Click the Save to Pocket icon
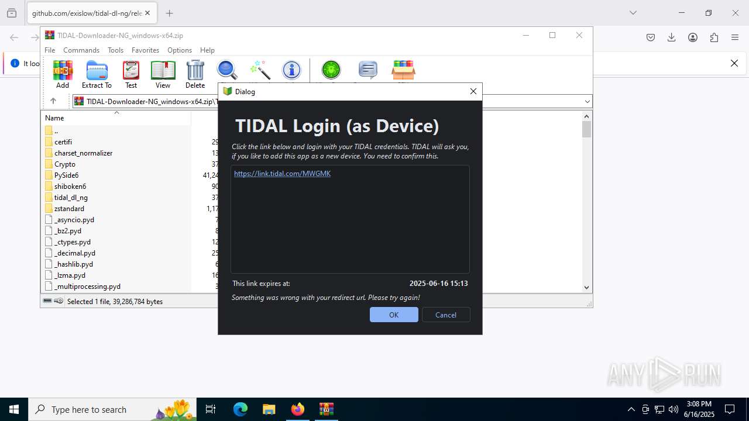This screenshot has height=421, width=749. pyautogui.click(x=651, y=37)
